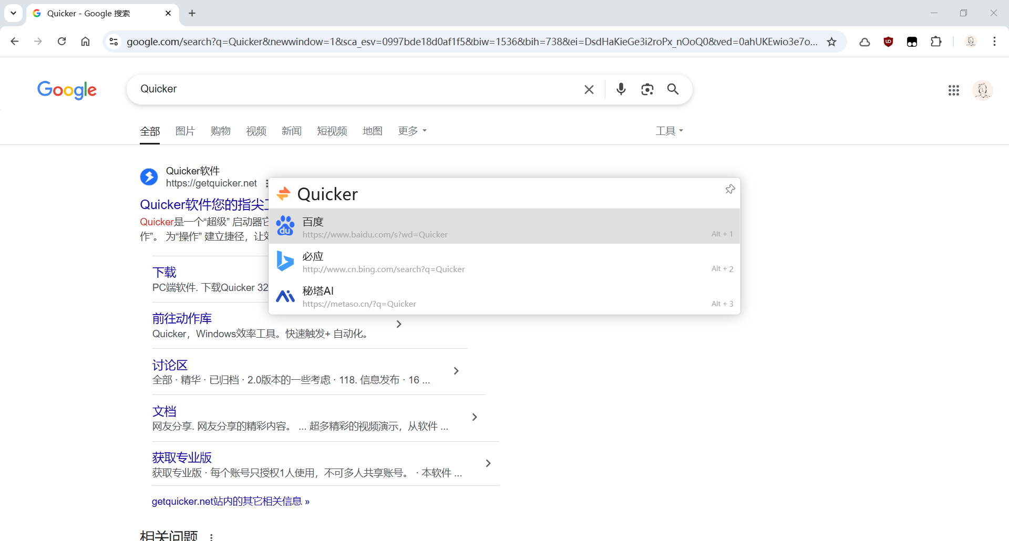Choose 必应 search in Quicker popup
This screenshot has height=541, width=1009.
504,262
